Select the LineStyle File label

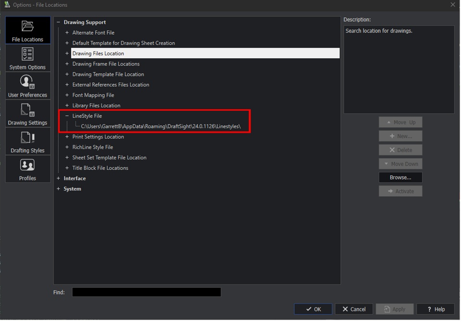pyautogui.click(x=87, y=116)
